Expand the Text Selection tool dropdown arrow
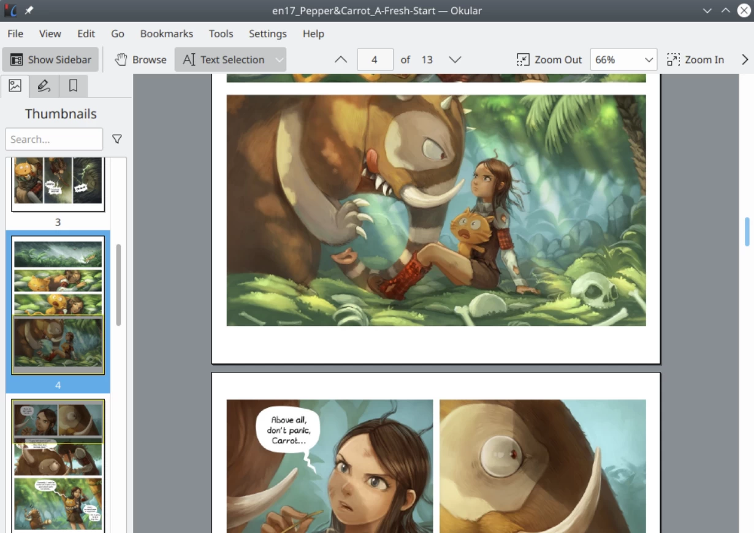Screen dimensions: 754x533 point(279,59)
